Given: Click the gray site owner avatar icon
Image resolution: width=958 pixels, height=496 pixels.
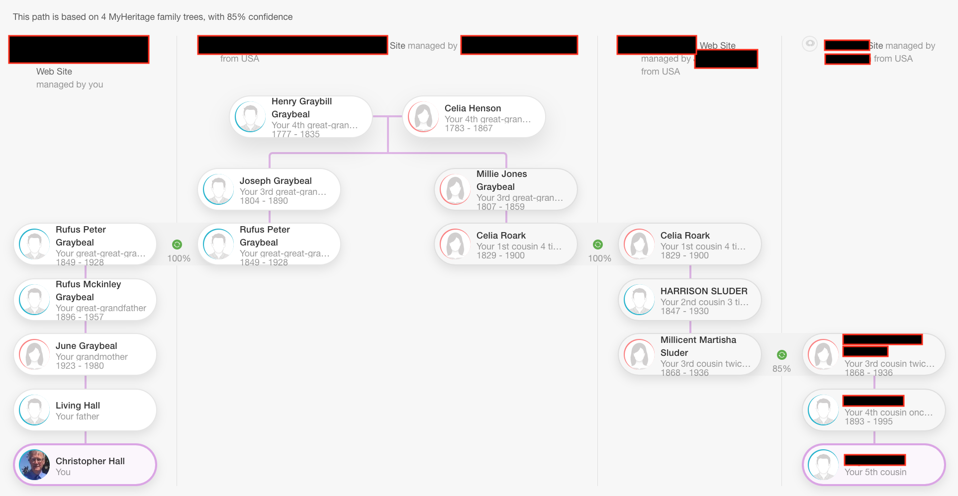Looking at the screenshot, I should (x=810, y=44).
